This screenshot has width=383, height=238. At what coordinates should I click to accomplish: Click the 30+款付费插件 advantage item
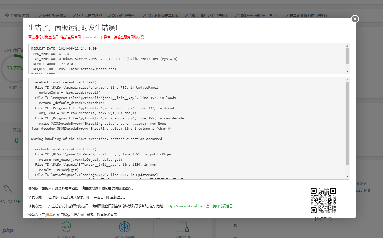point(122,16)
